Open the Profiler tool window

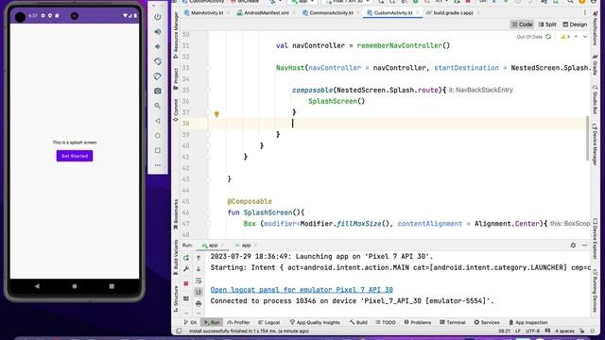[238, 322]
